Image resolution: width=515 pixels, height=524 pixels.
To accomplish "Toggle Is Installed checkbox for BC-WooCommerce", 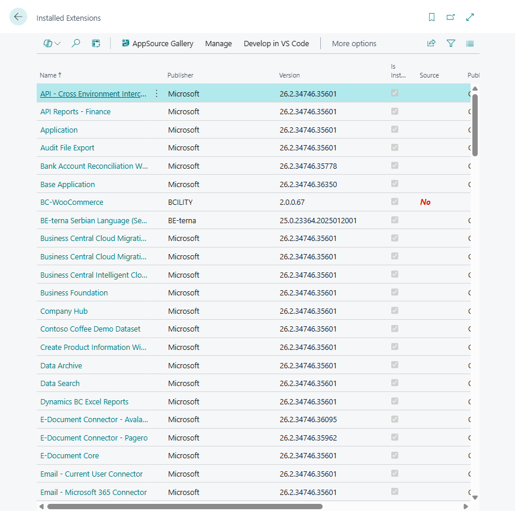I will click(x=394, y=202).
